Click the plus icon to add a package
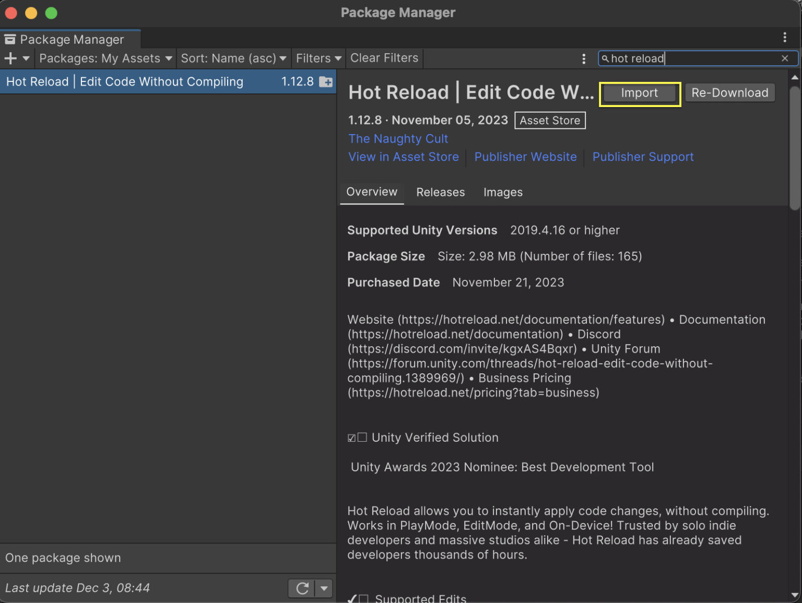This screenshot has height=603, width=802. (x=9, y=58)
